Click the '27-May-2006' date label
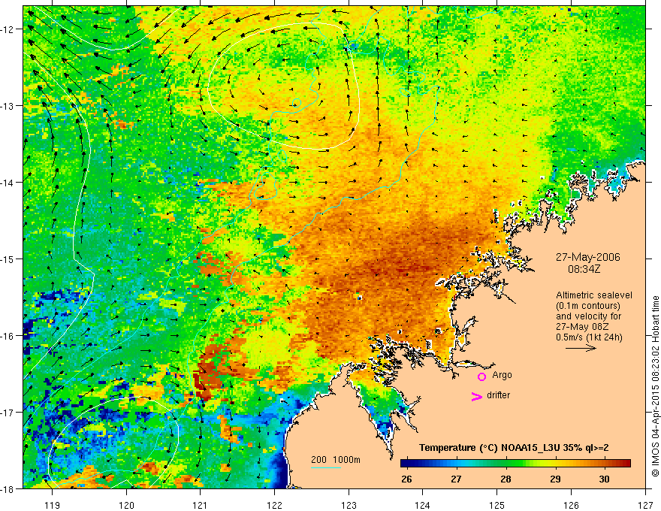The image size is (661, 511). 587,257
